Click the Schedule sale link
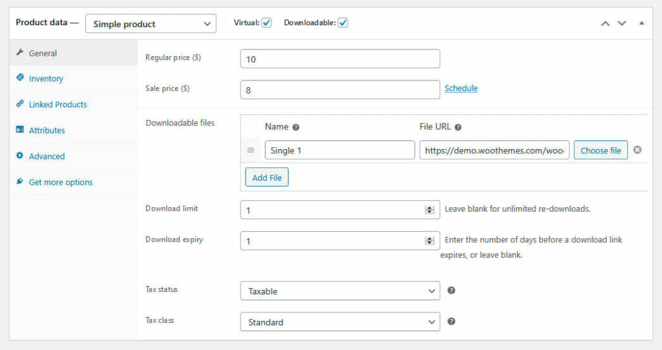 click(461, 88)
